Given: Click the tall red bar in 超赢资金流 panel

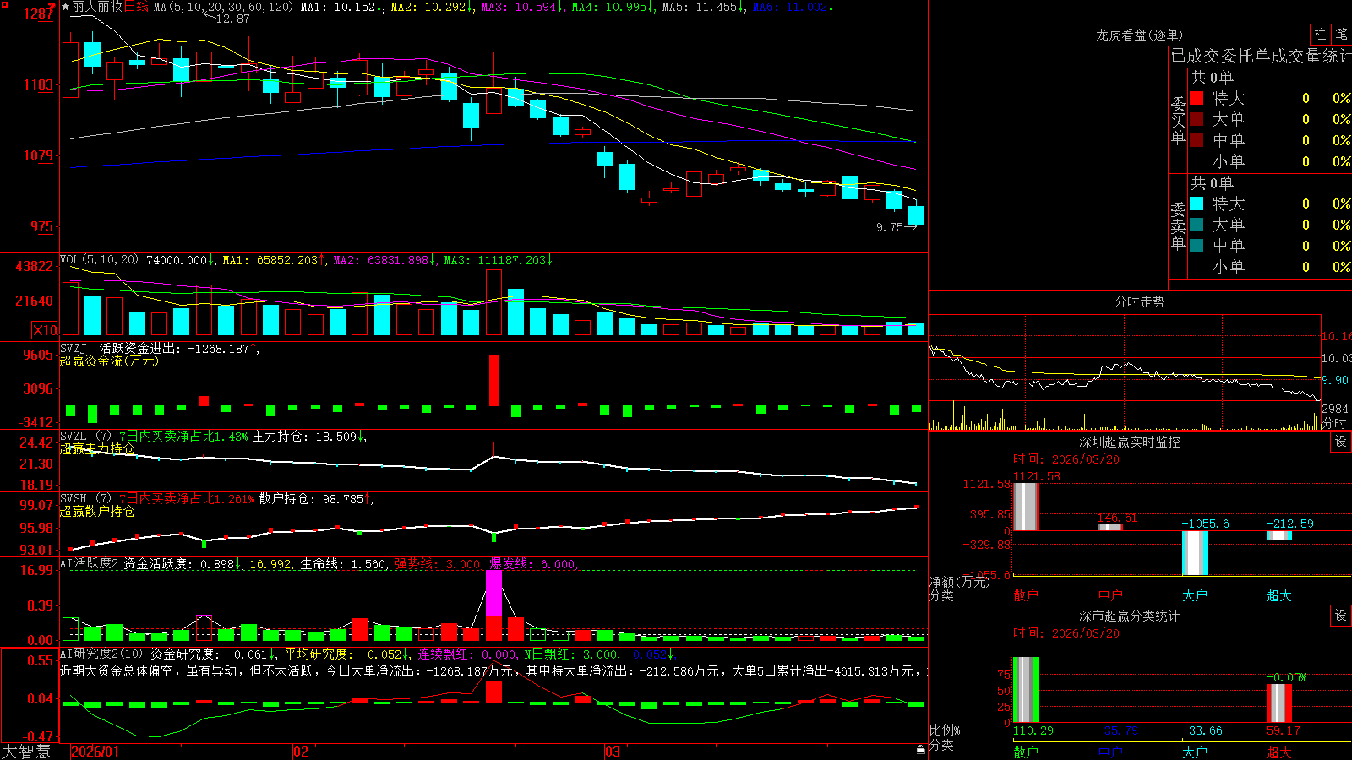Looking at the screenshot, I should tap(493, 380).
